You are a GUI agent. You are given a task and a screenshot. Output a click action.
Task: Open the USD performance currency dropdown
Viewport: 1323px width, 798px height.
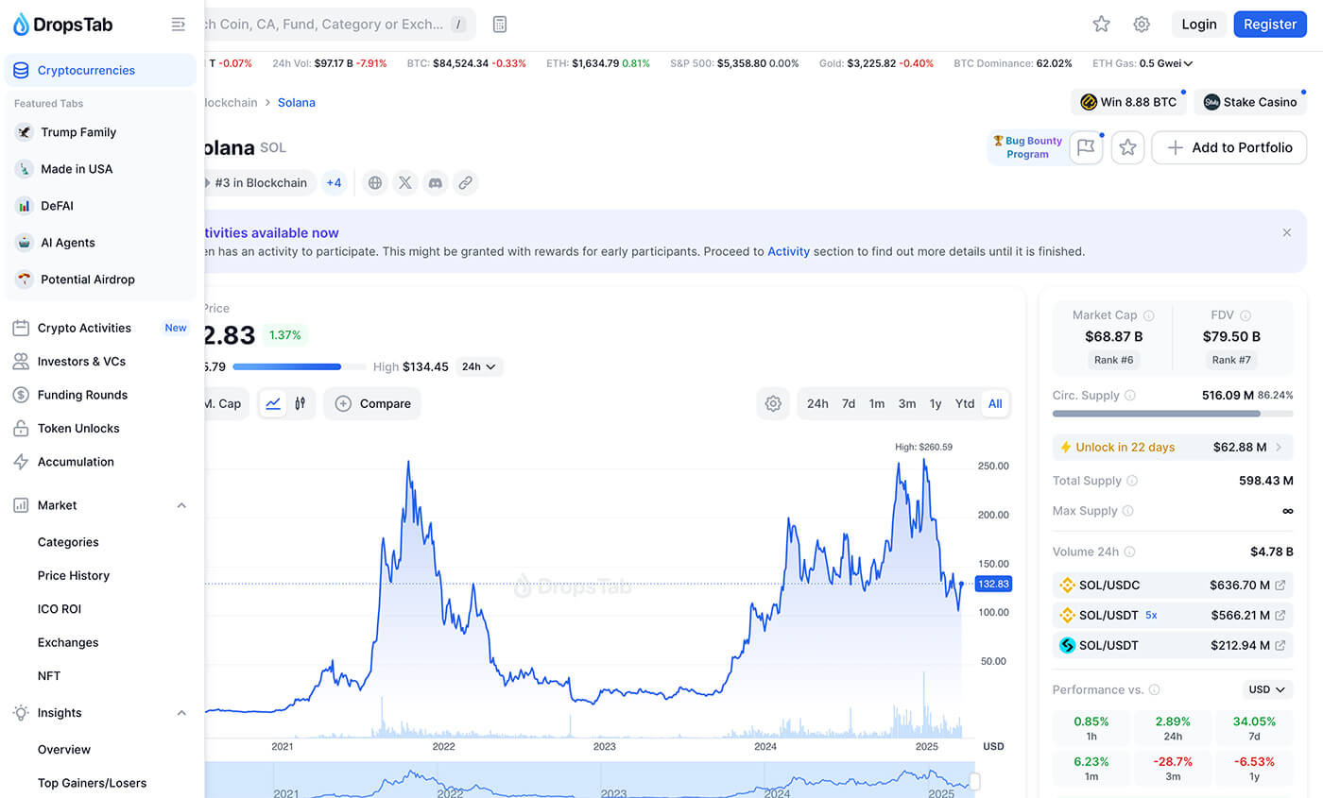pyautogui.click(x=1266, y=689)
